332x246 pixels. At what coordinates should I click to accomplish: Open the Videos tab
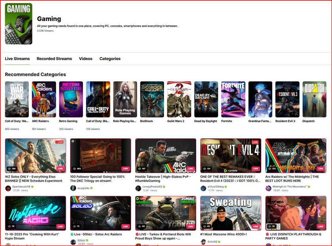(x=85, y=59)
